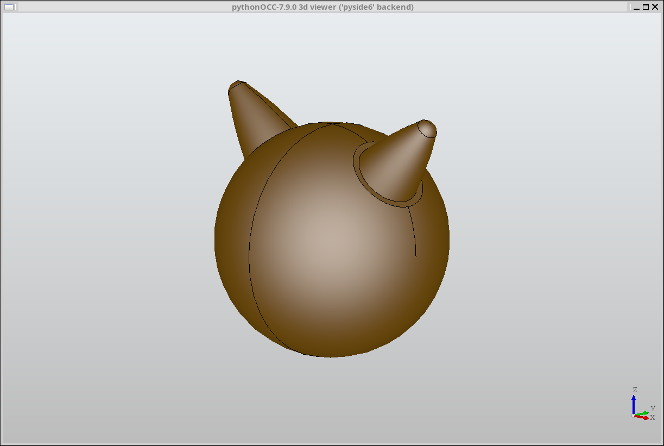Click the Y label on the axis triad
This screenshot has width=664, height=446.
coord(653,409)
